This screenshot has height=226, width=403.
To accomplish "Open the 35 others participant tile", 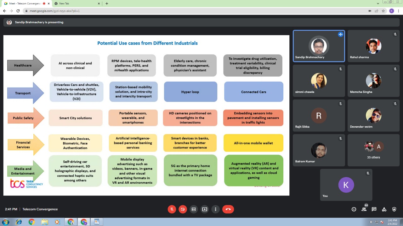I will (x=373, y=150).
